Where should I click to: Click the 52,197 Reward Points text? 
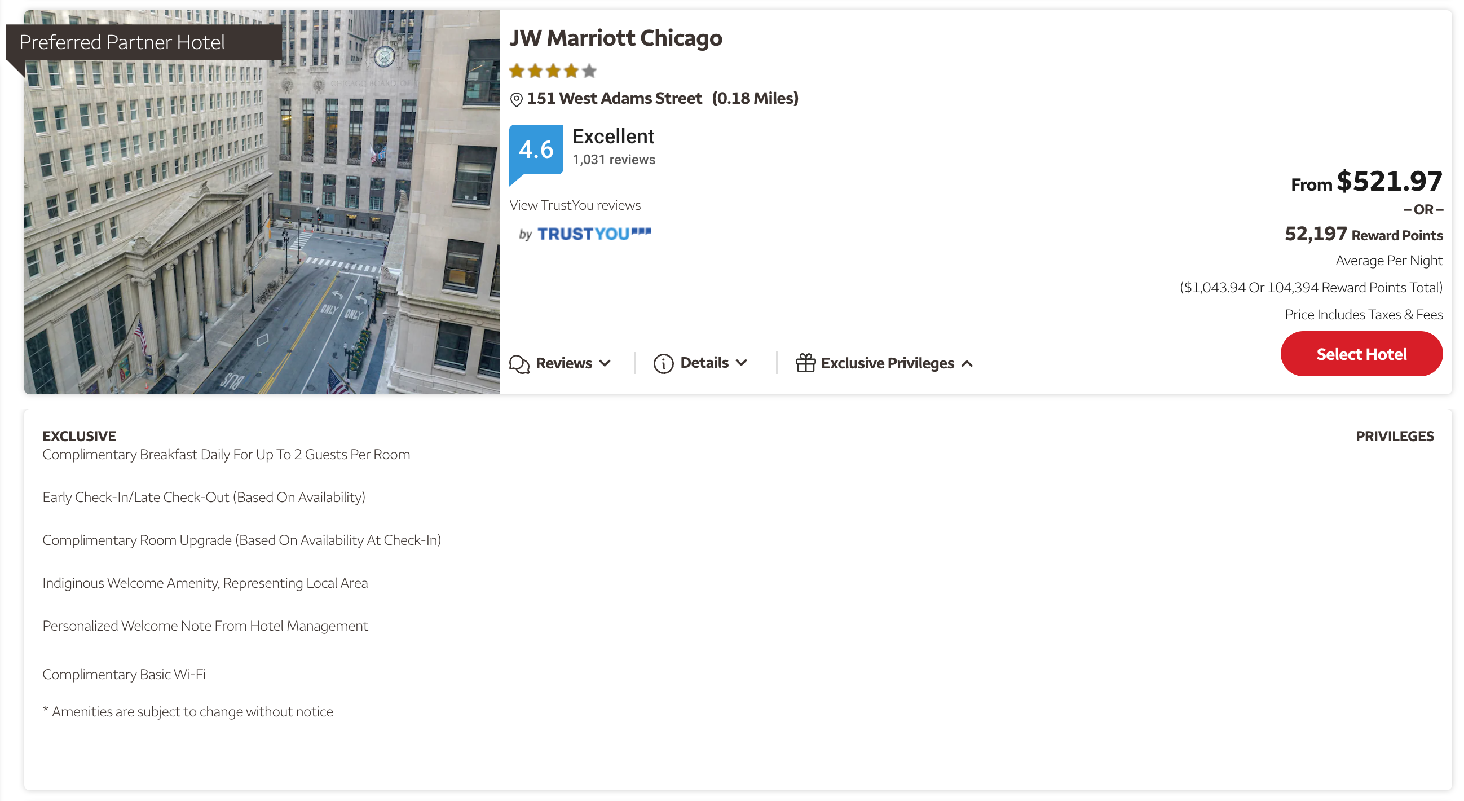1364,234
